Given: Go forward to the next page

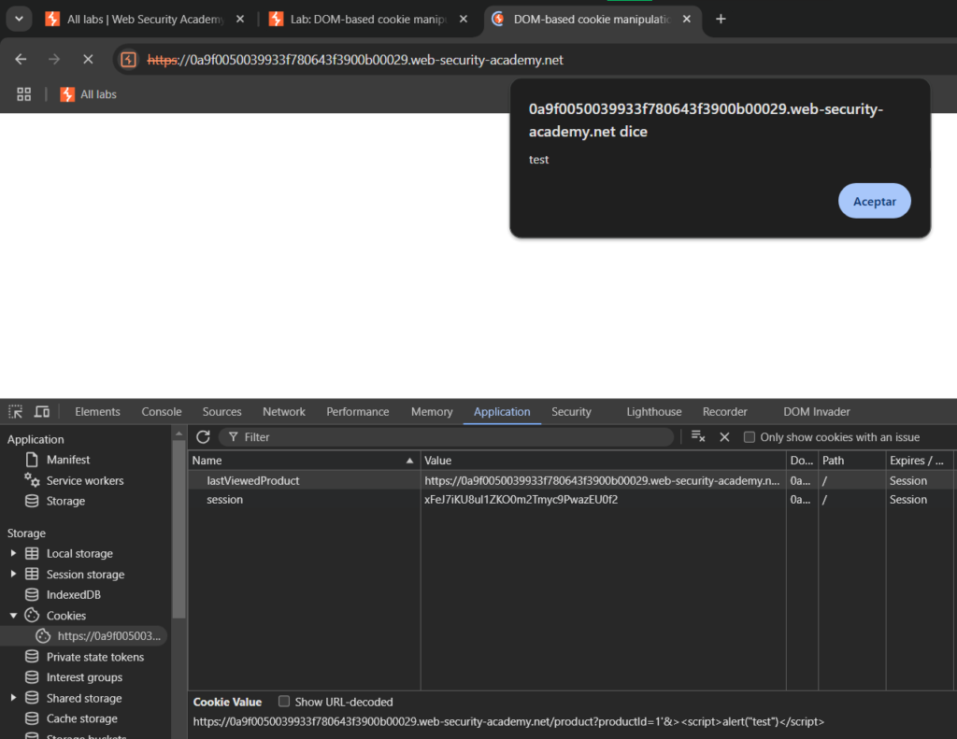Looking at the screenshot, I should 54,60.
